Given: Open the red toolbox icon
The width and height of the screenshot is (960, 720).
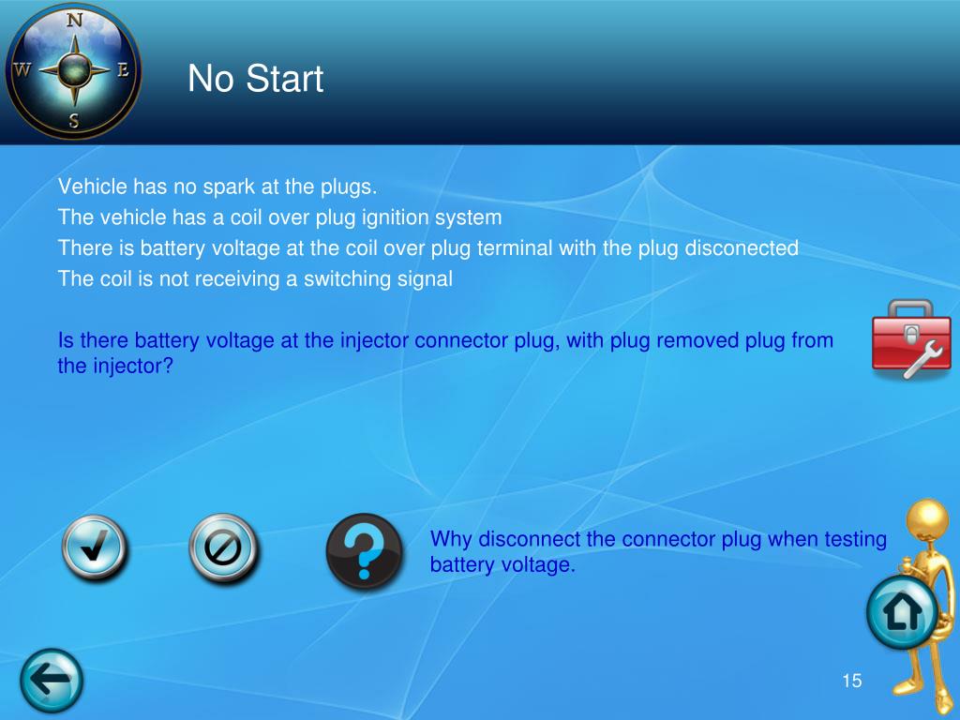Looking at the screenshot, I should tap(911, 339).
